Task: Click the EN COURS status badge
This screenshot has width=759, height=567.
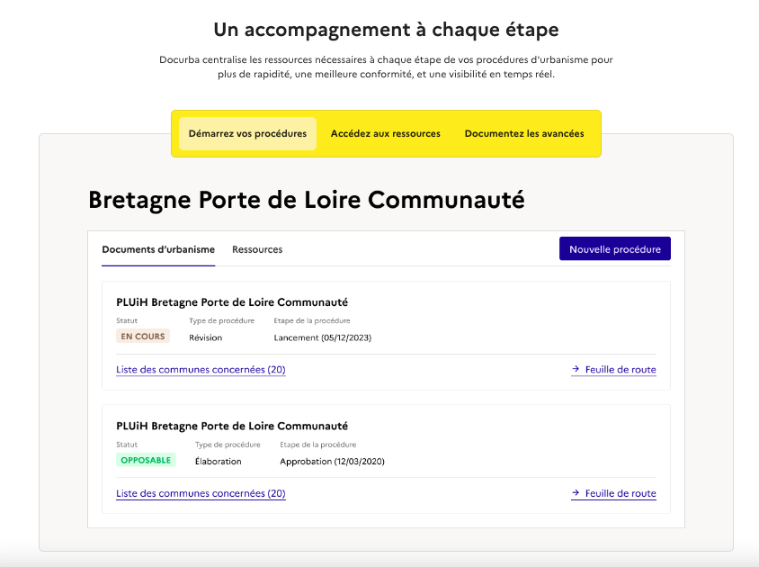Action: tap(143, 337)
